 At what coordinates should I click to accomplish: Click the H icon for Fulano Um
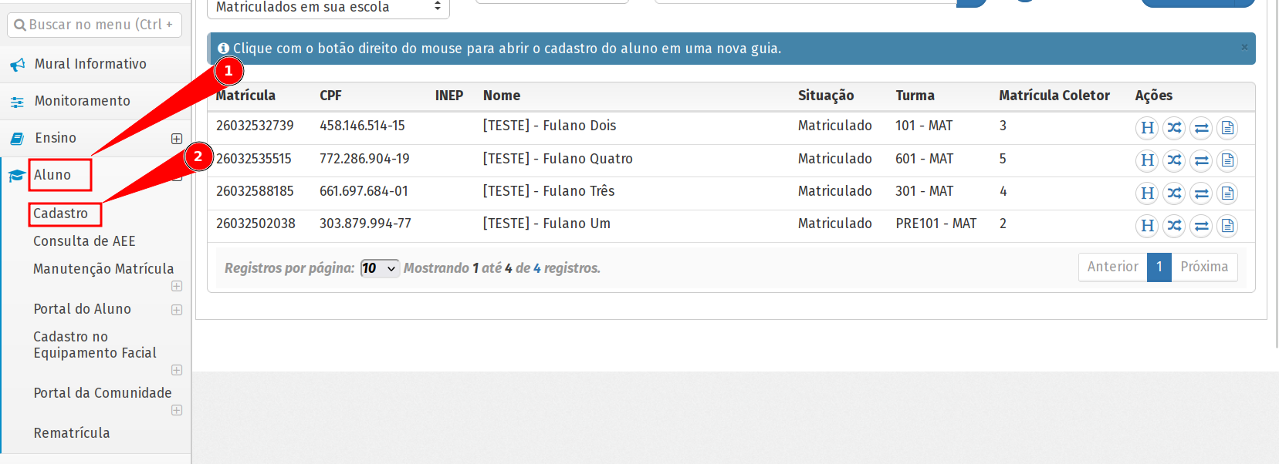(1147, 226)
